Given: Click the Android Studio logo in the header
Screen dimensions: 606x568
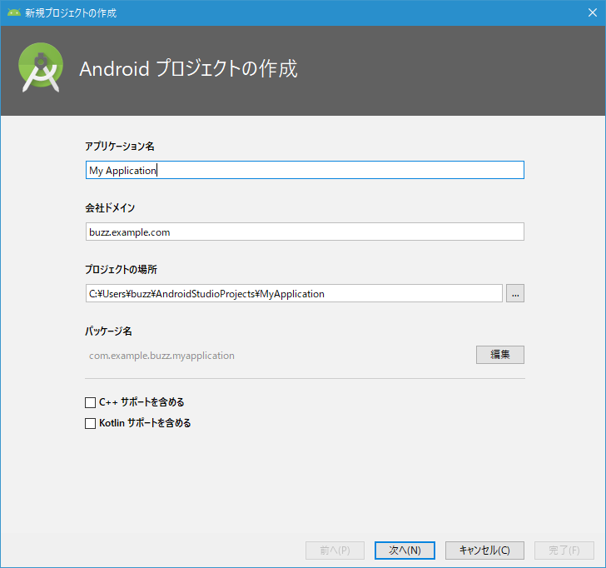Looking at the screenshot, I should [x=41, y=67].
